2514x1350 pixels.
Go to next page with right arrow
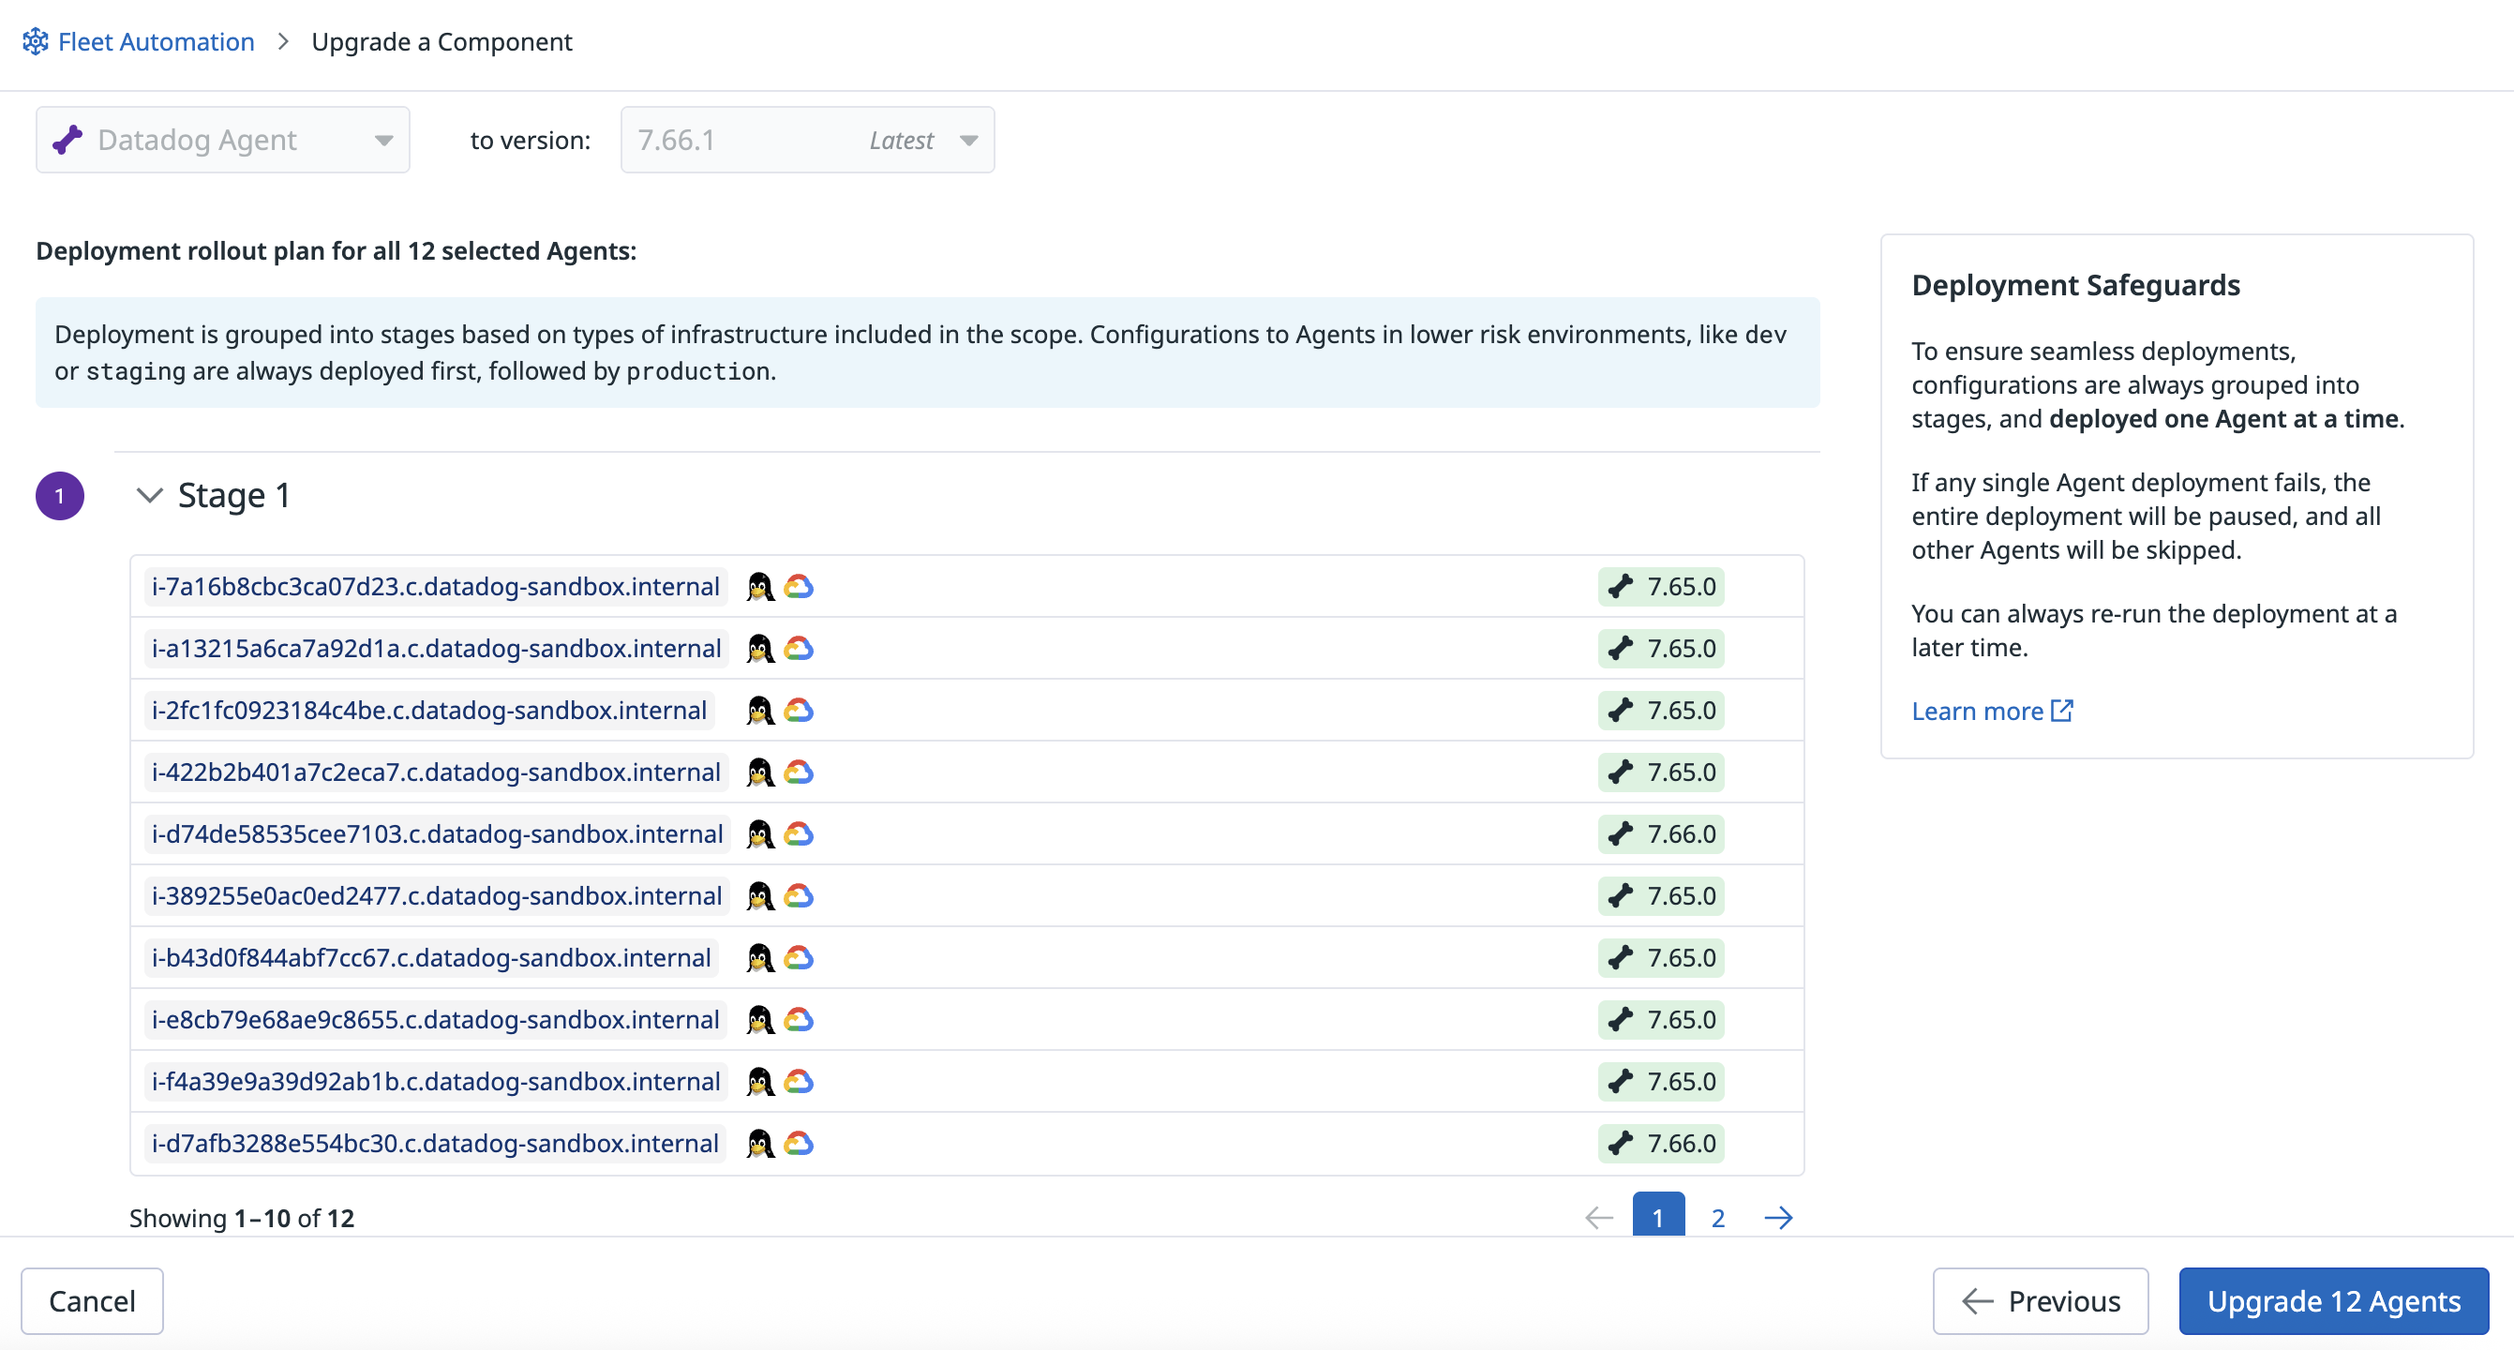coord(1778,1217)
